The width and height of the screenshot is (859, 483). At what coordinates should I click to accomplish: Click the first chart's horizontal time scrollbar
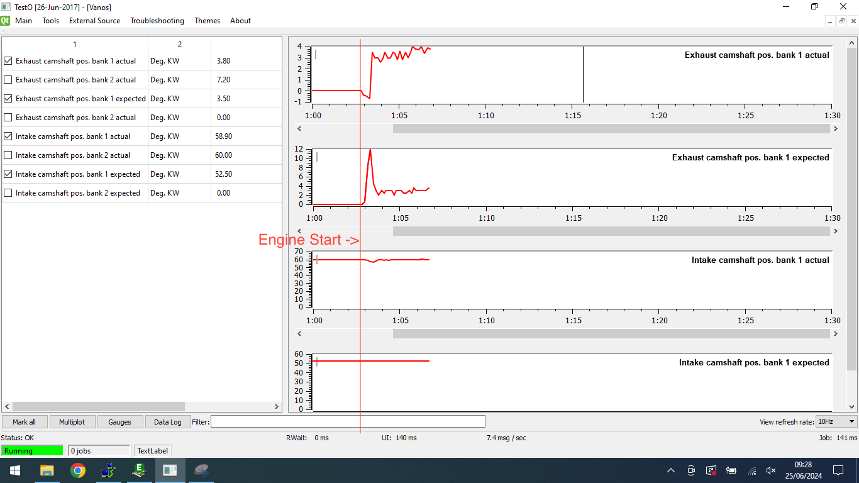click(611, 128)
